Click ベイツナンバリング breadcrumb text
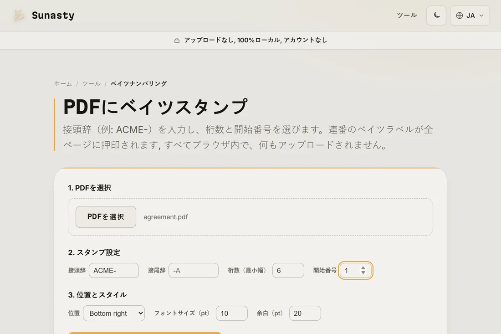The width and height of the screenshot is (501, 334). [138, 84]
